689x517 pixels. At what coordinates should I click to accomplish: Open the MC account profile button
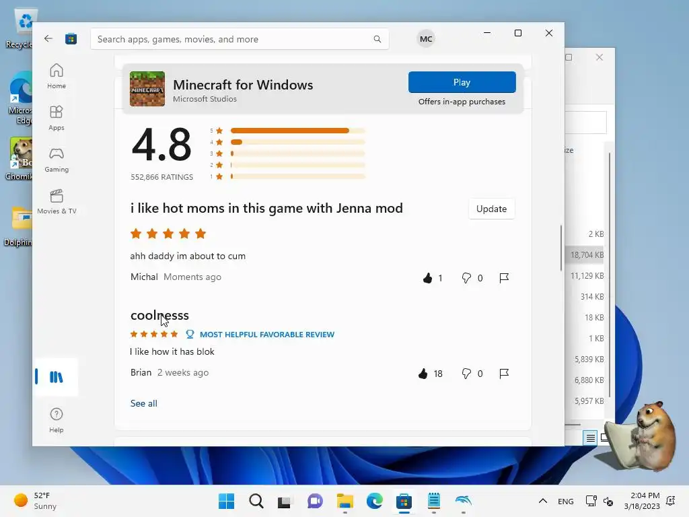[x=425, y=38]
